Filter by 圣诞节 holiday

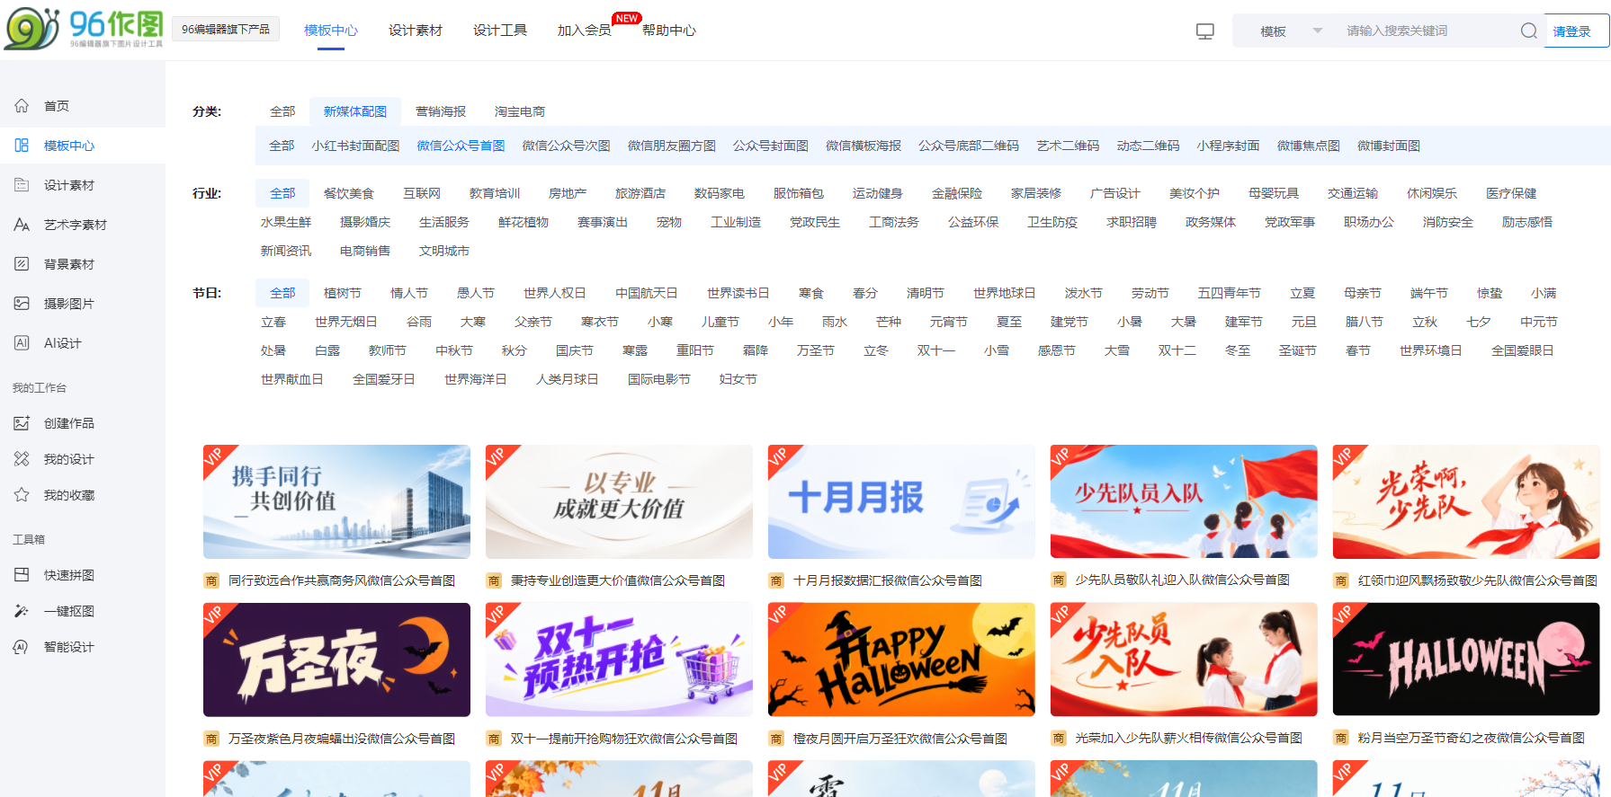[1297, 350]
